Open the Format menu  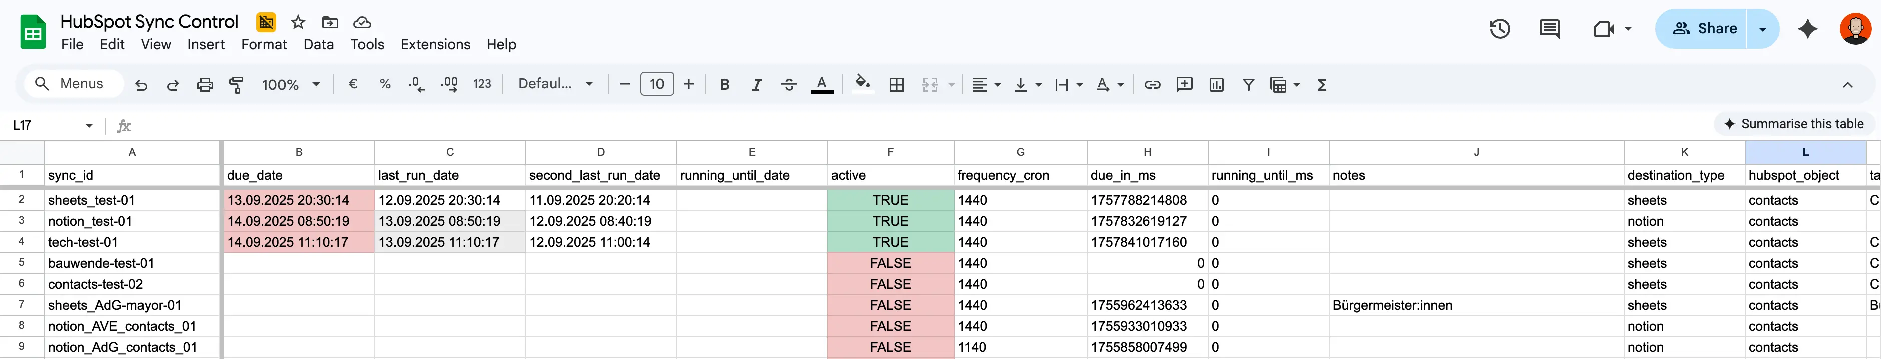point(264,45)
